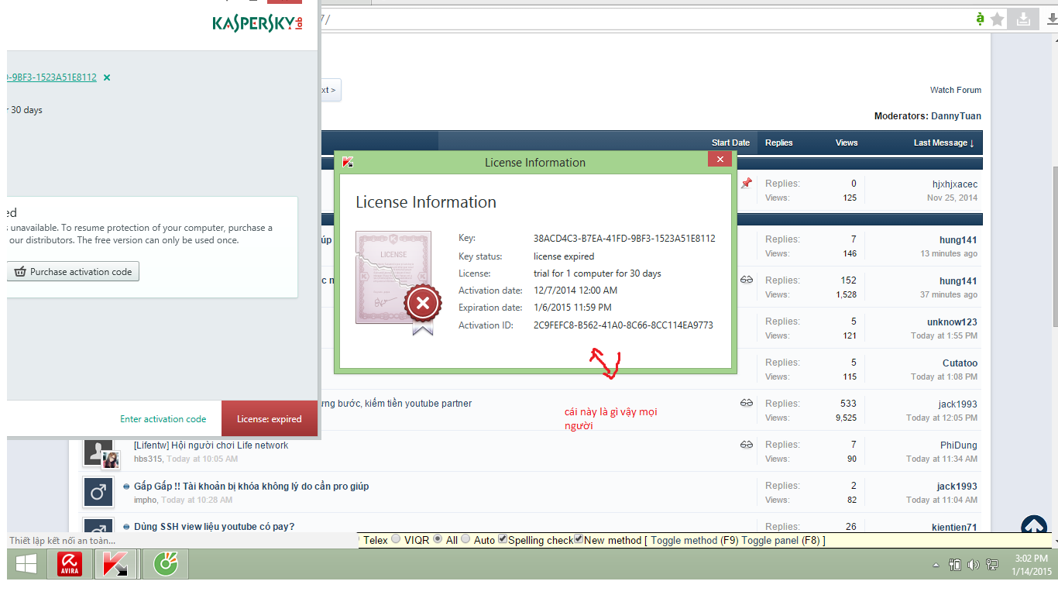This screenshot has width=1058, height=595.
Task: Open last poster Cutatoo's profile
Action: pyautogui.click(x=960, y=363)
